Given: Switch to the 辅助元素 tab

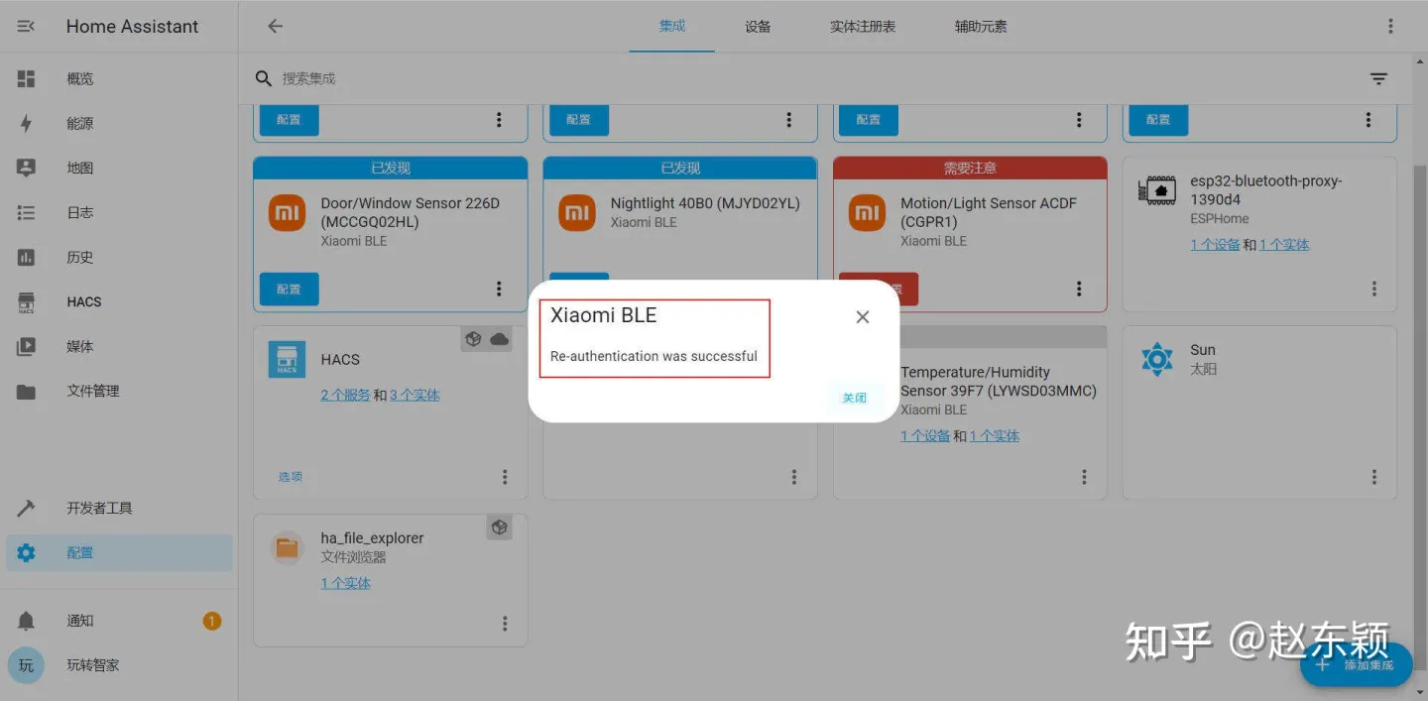Looking at the screenshot, I should click(981, 27).
